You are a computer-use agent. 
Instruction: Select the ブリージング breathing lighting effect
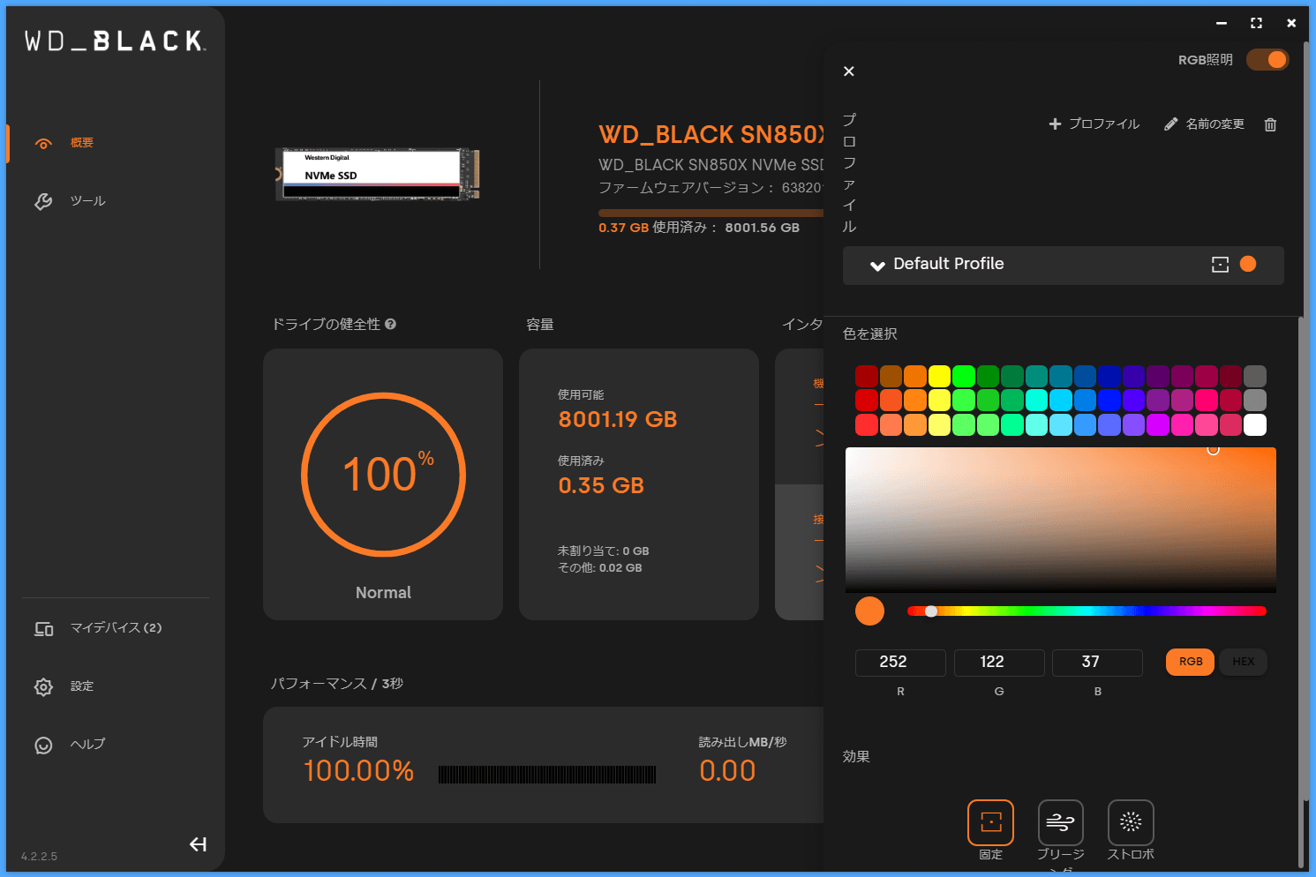coord(1060,822)
